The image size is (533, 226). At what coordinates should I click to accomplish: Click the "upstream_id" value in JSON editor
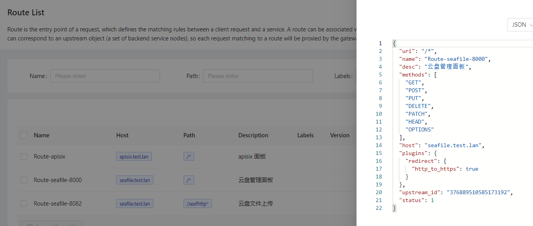[478, 192]
